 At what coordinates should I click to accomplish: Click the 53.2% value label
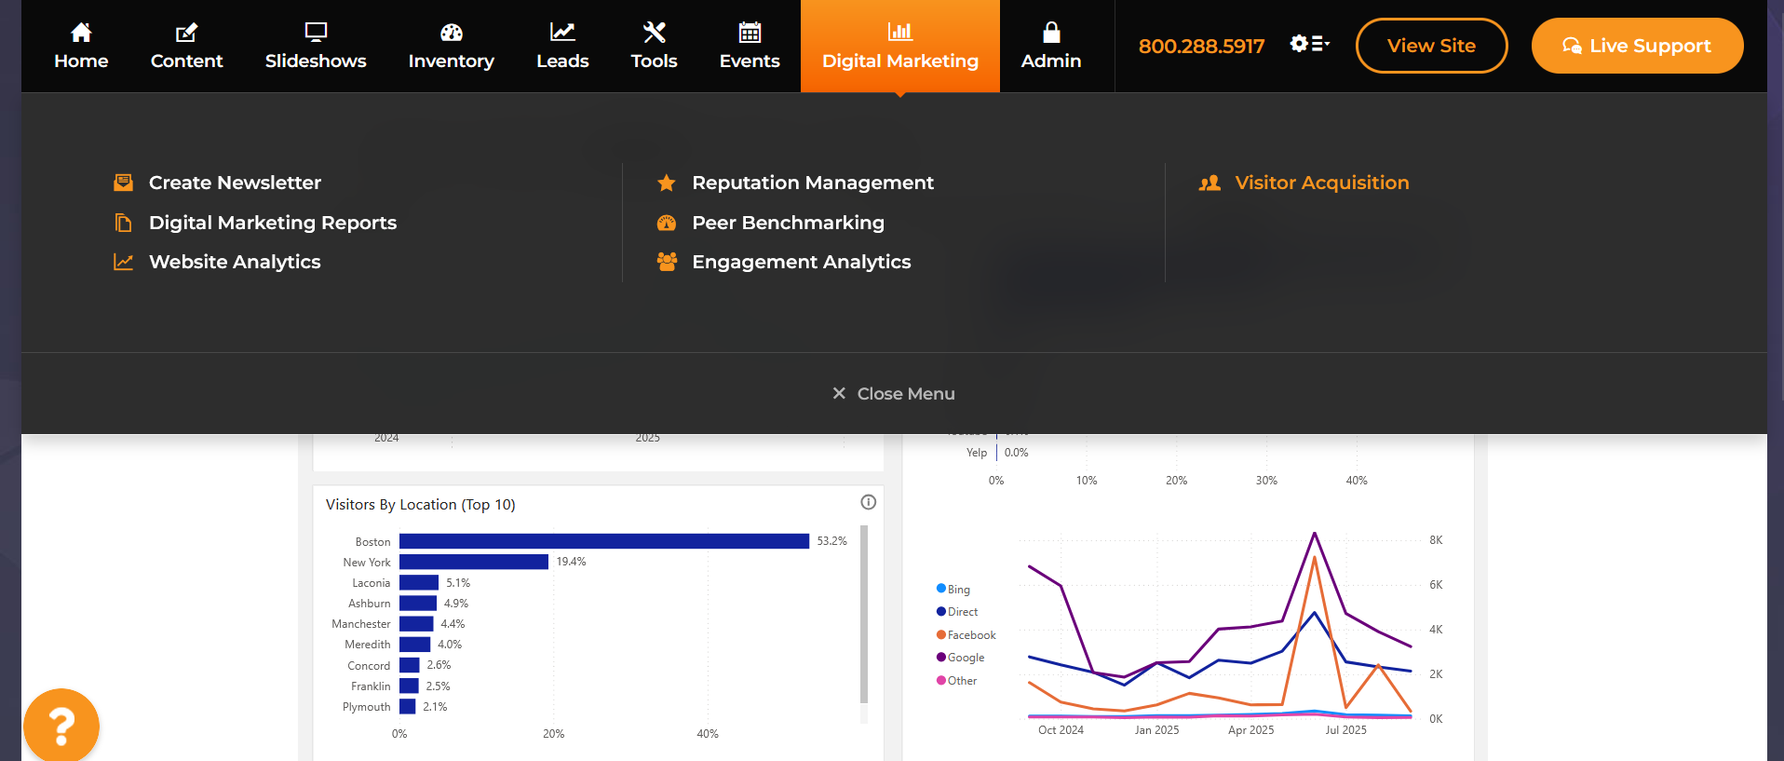[832, 541]
